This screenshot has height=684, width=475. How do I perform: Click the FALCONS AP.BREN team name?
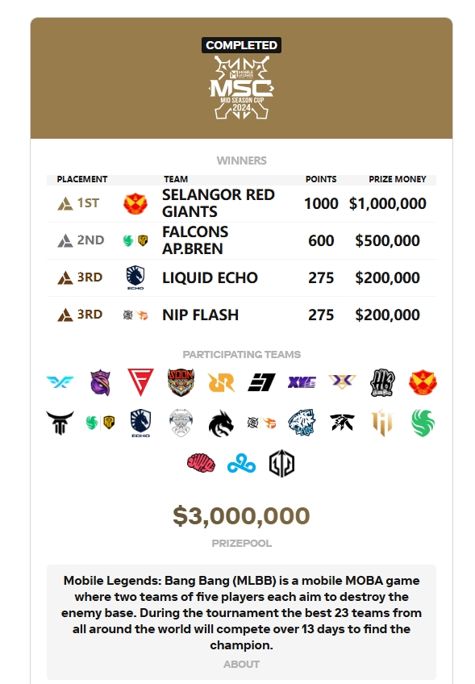195,240
